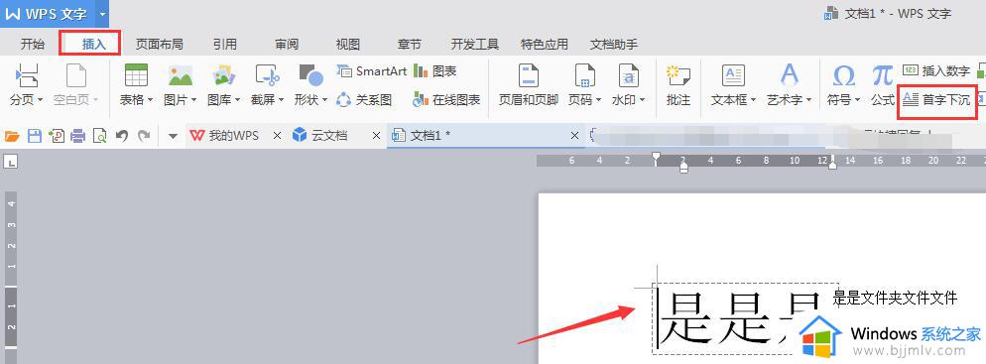Open the 截屏 dropdown arrow
This screenshot has width=986, height=364.
[281, 100]
